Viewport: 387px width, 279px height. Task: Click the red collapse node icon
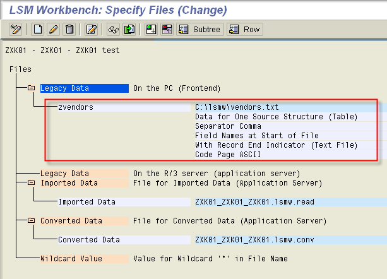point(167,29)
